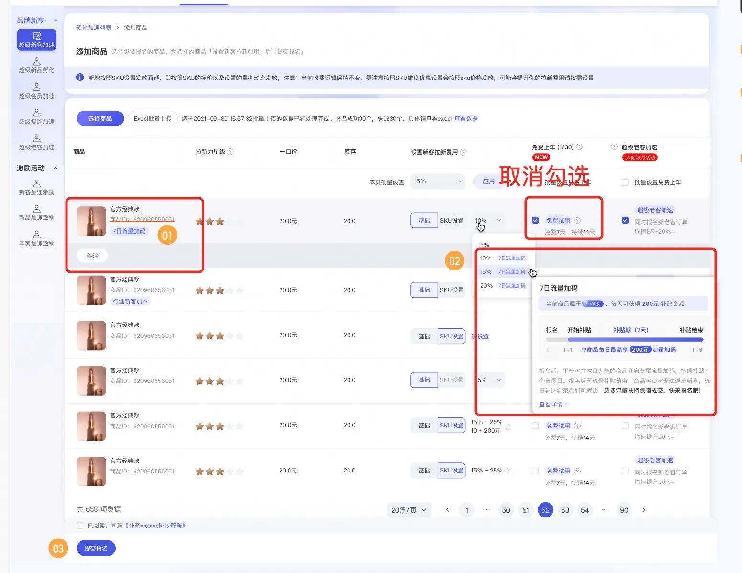The width and height of the screenshot is (742, 573).
Task: Uncheck 免费试用 checkbox in first product row
Action: (535, 220)
